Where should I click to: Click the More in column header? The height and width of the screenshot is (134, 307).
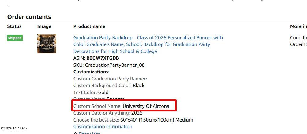[298, 26]
